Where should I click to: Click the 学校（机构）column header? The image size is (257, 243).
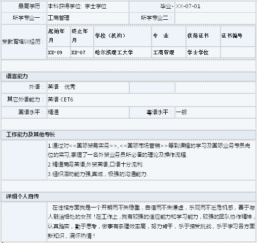[x=123, y=36]
